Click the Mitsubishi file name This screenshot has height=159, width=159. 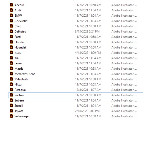[21, 79]
